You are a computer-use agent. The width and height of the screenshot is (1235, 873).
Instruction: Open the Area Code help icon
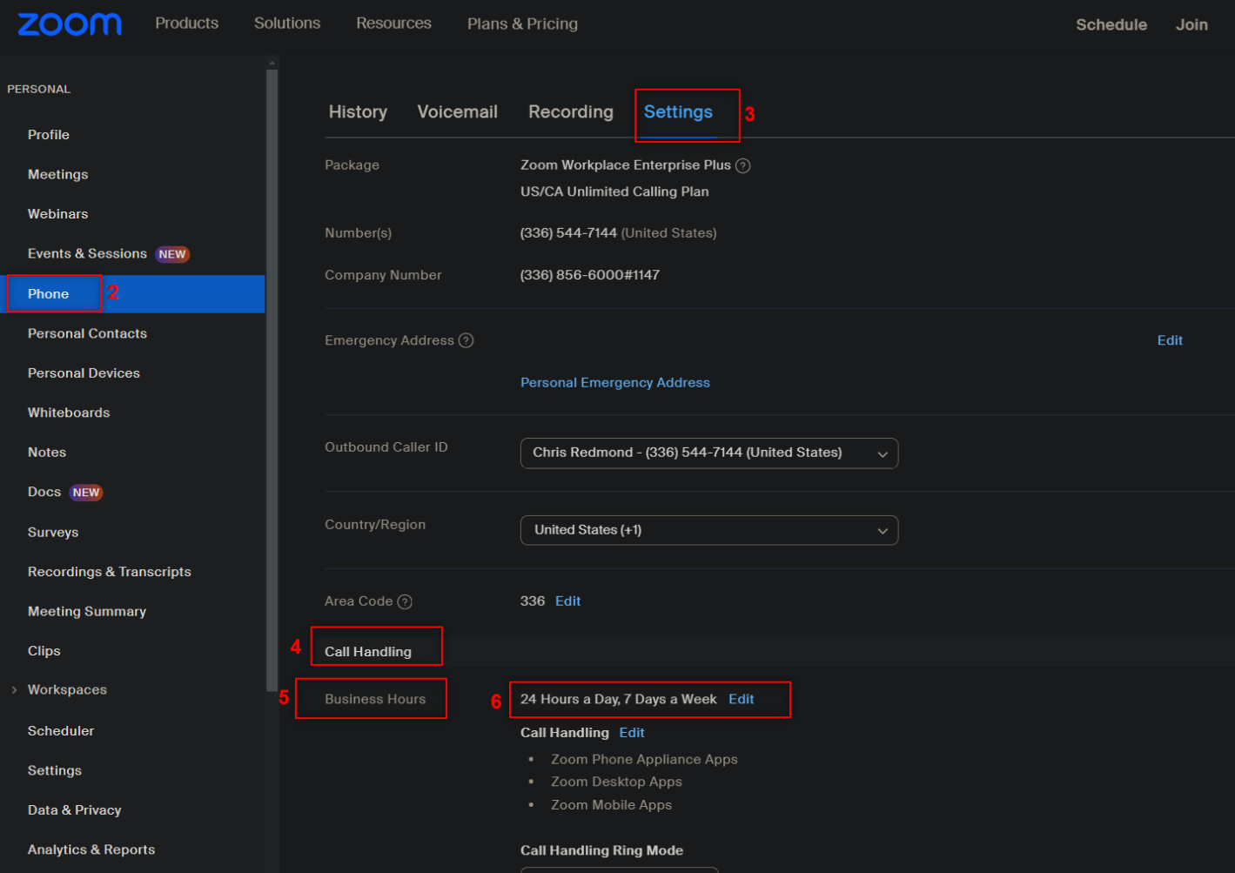405,601
